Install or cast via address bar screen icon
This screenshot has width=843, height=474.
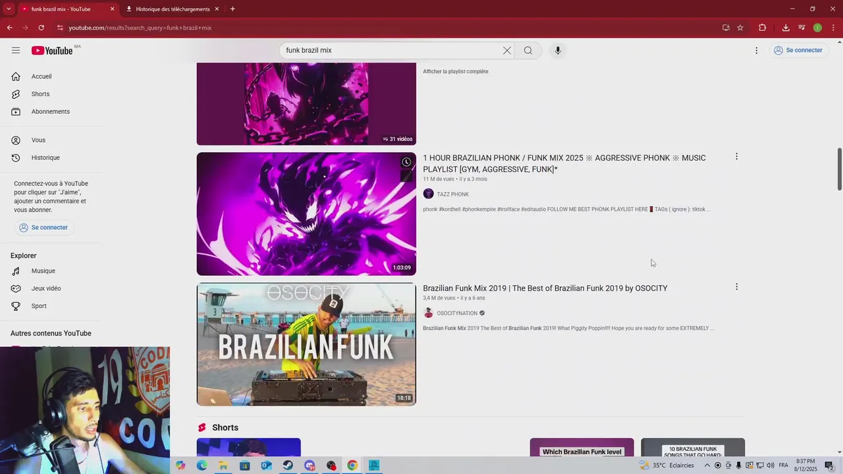coord(726,28)
